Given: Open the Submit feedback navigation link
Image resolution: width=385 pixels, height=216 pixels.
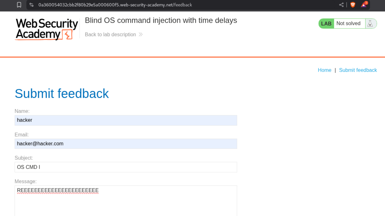Looking at the screenshot, I should click(x=358, y=70).
